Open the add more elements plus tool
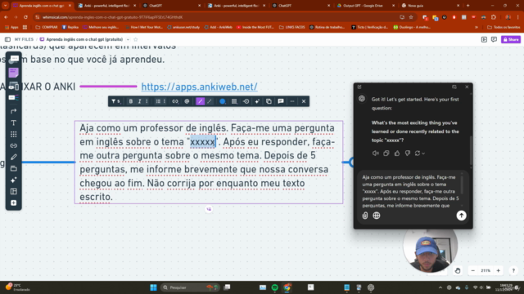 point(14,203)
